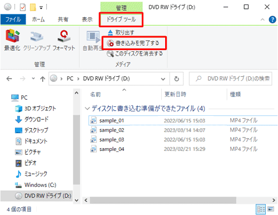Select the file sample_01
278x215 pixels.
(112, 121)
